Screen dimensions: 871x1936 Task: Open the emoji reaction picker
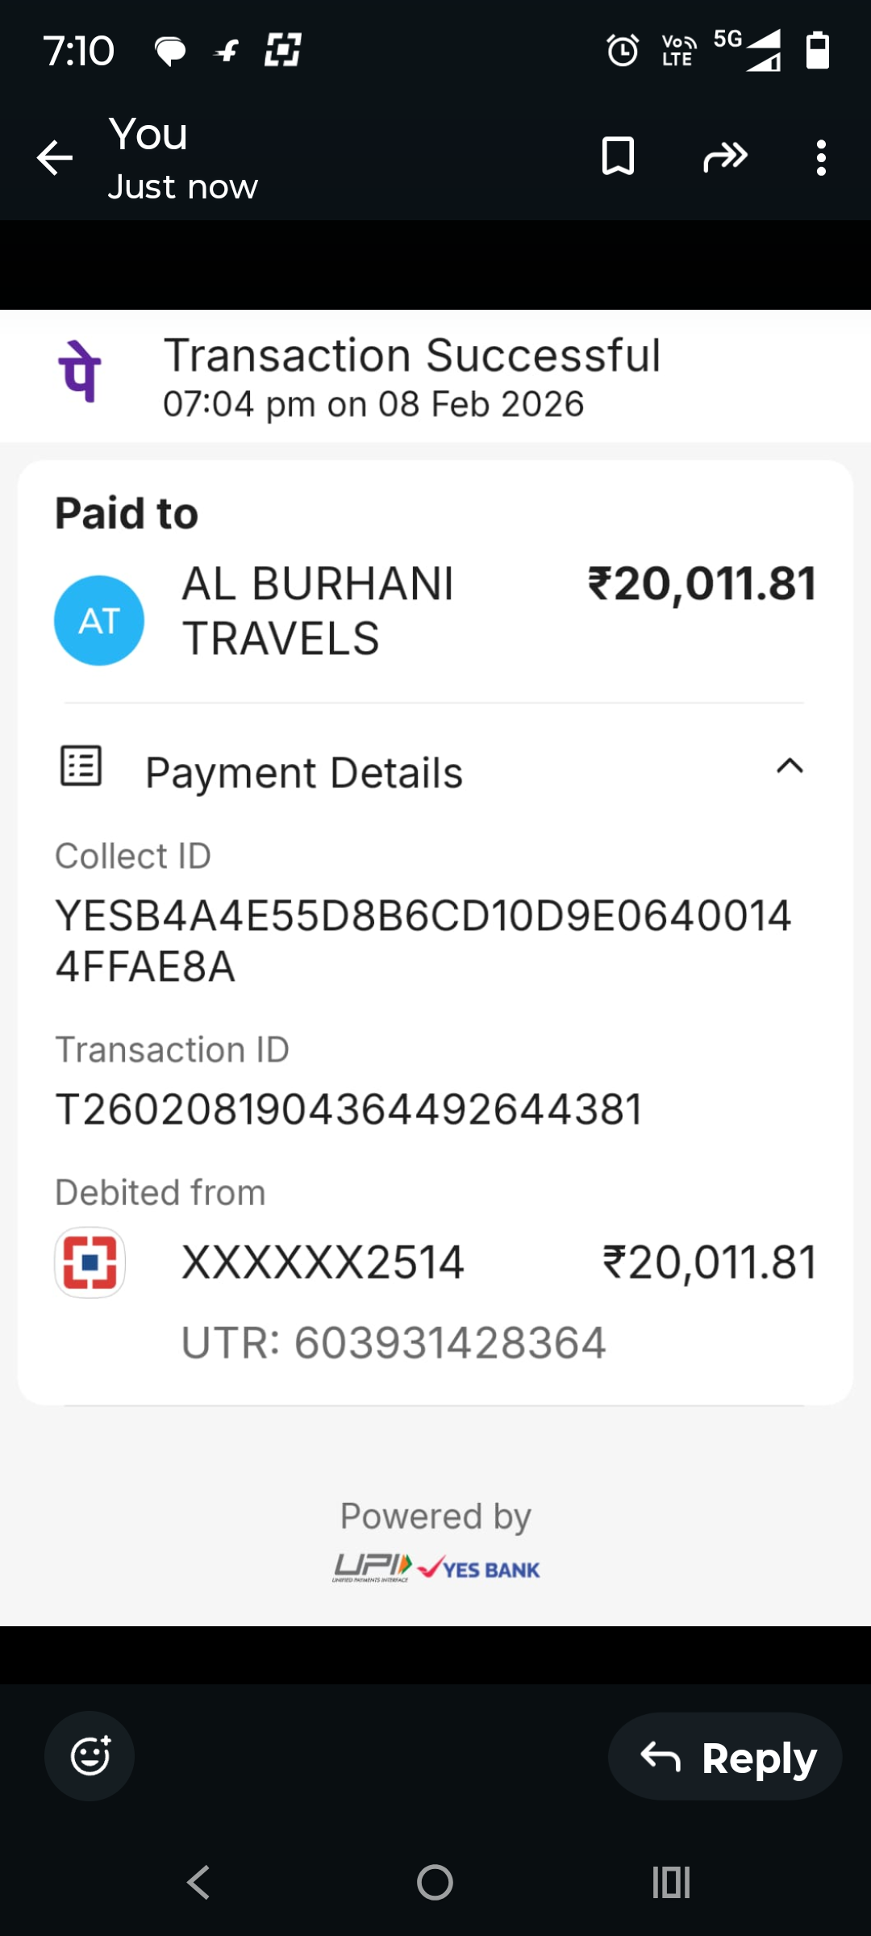[90, 1756]
